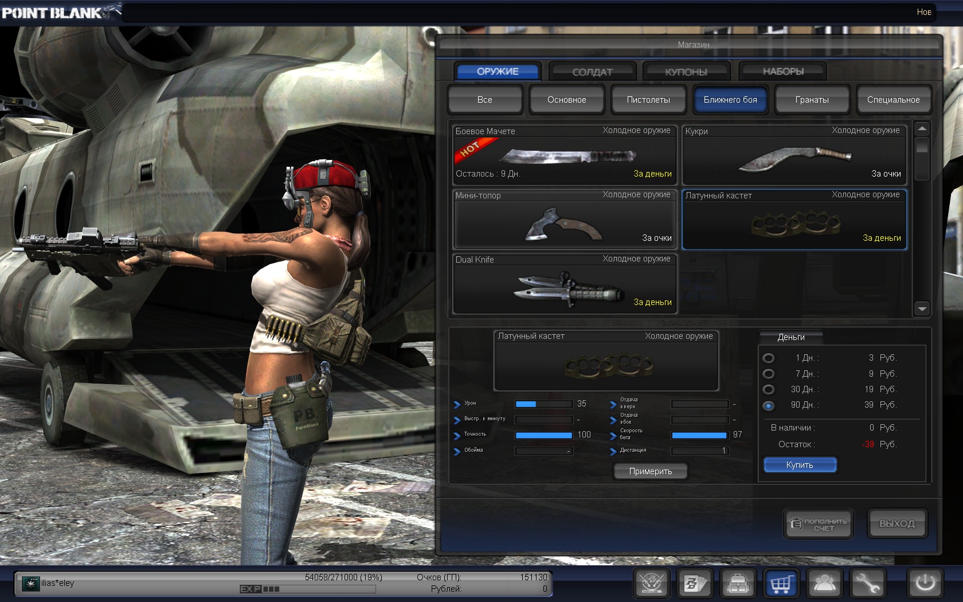Open settings with the wrench icon
Screen dimensions: 963x602
point(867,584)
